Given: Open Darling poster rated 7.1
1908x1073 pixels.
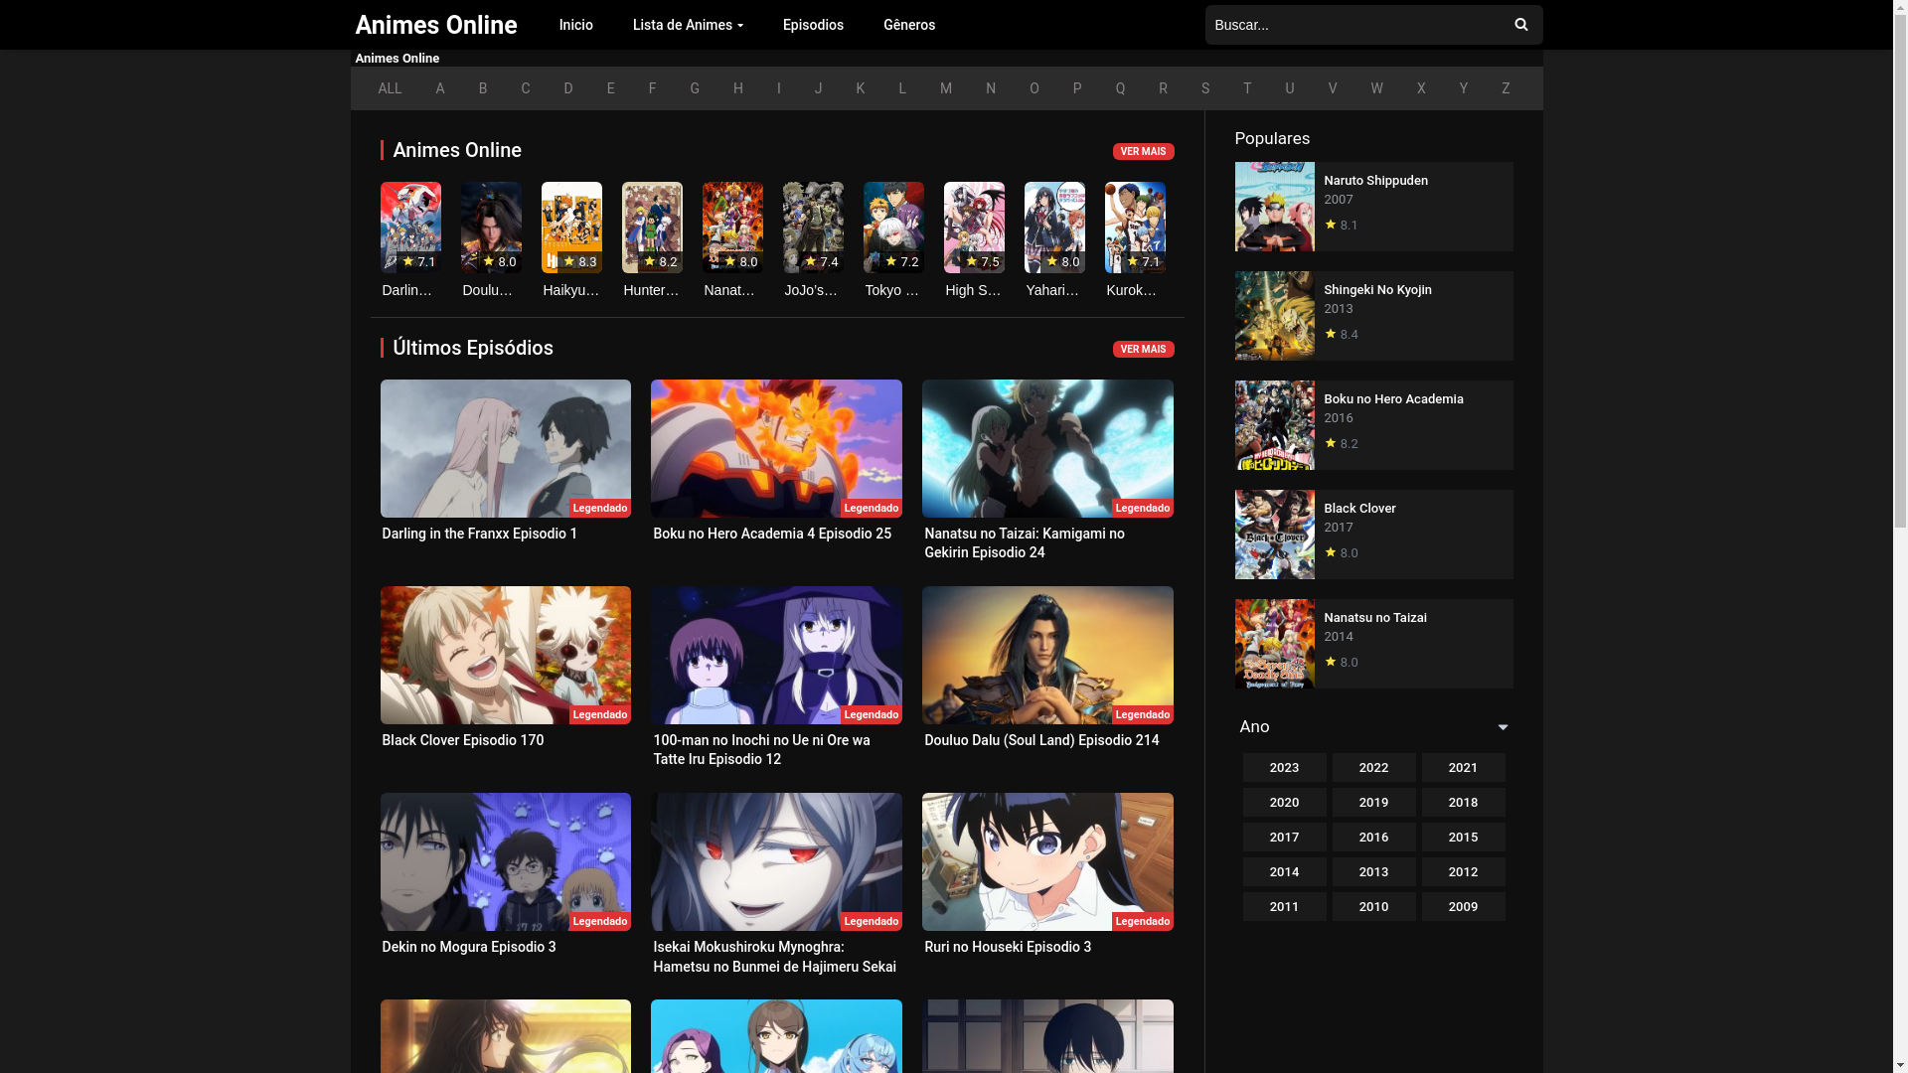Looking at the screenshot, I should click(410, 228).
